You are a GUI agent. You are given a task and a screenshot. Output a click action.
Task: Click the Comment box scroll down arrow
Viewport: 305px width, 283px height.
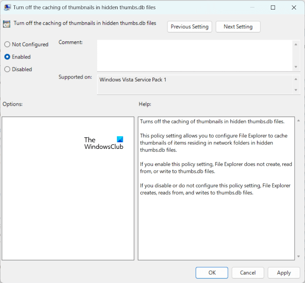296,67
